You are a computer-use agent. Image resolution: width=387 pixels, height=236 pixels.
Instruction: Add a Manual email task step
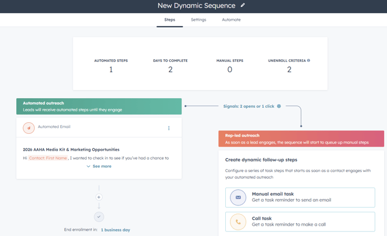(300, 197)
